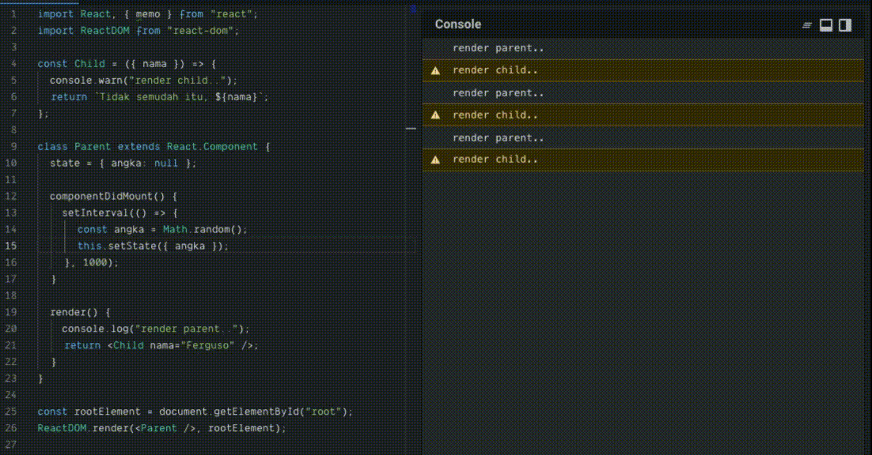Screen dimensions: 872x455
Task: Open the Console panel title
Action: (x=457, y=24)
